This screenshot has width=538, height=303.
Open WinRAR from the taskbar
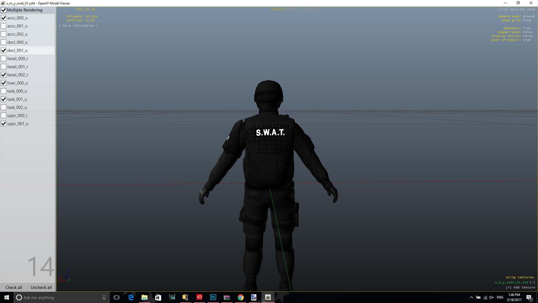point(227,297)
